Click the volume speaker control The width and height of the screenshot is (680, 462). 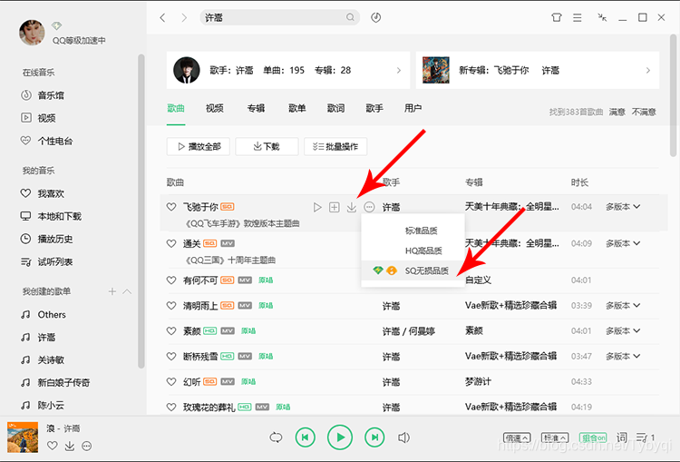(403, 437)
